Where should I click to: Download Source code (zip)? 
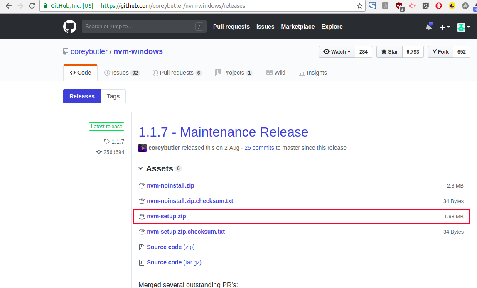171,247
